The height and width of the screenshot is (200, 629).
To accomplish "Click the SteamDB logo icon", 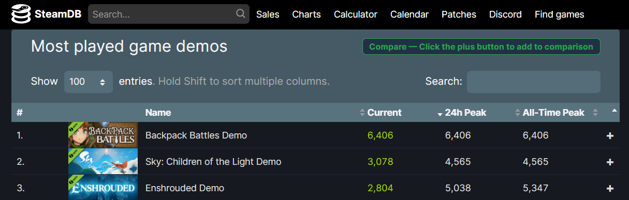I will pos(21,14).
